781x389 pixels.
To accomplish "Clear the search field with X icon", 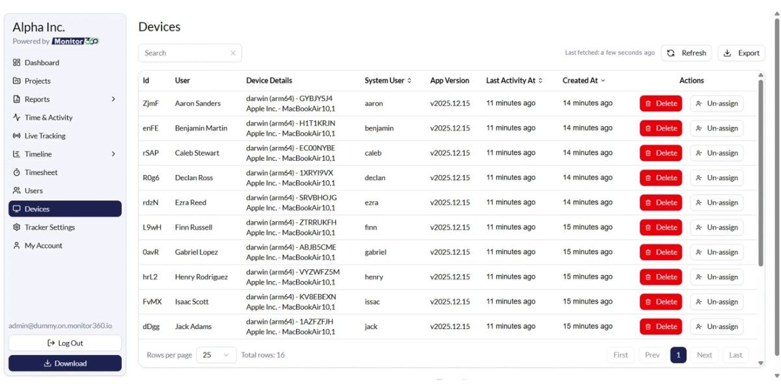I will pyautogui.click(x=233, y=53).
